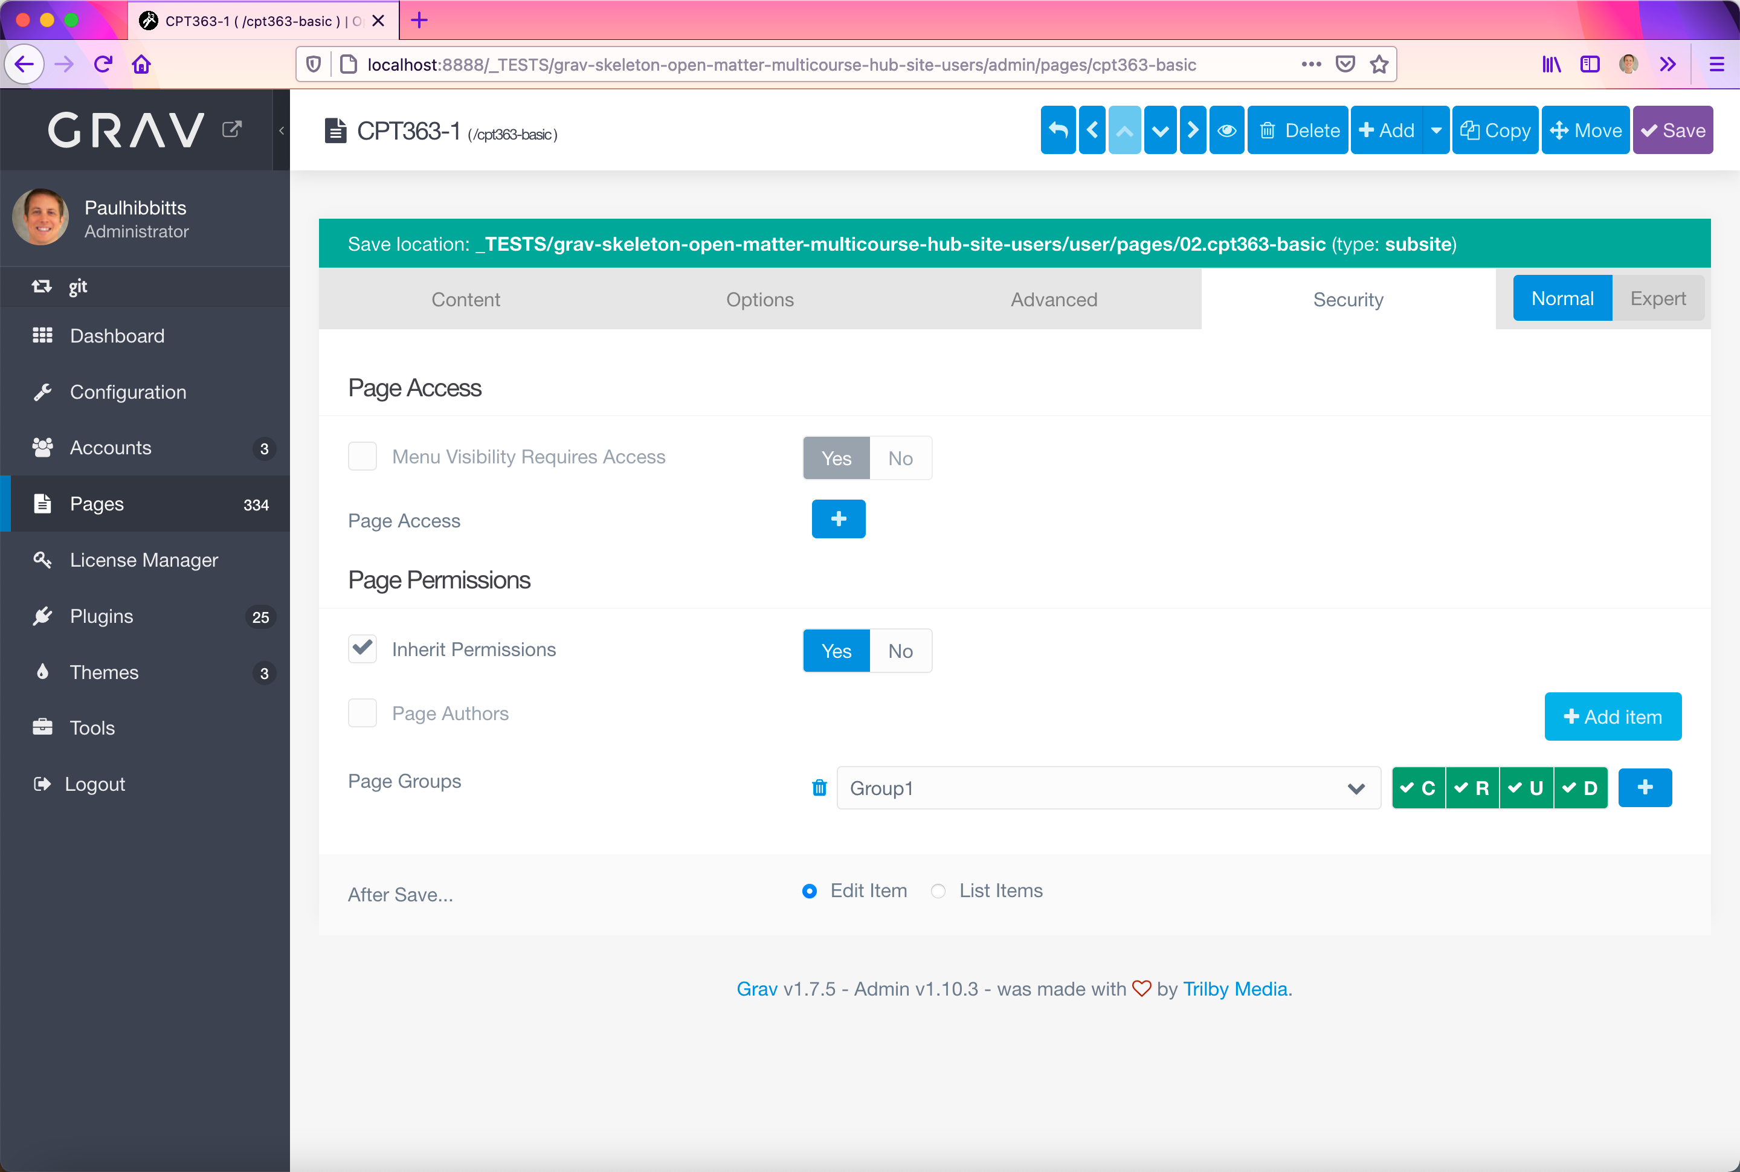Uncheck the Inherit Permissions checkbox
Screen dimensions: 1740x1172
(x=362, y=648)
